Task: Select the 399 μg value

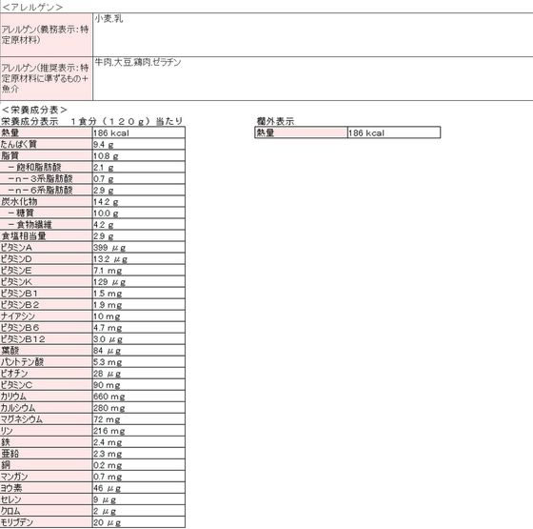Action: [x=139, y=247]
